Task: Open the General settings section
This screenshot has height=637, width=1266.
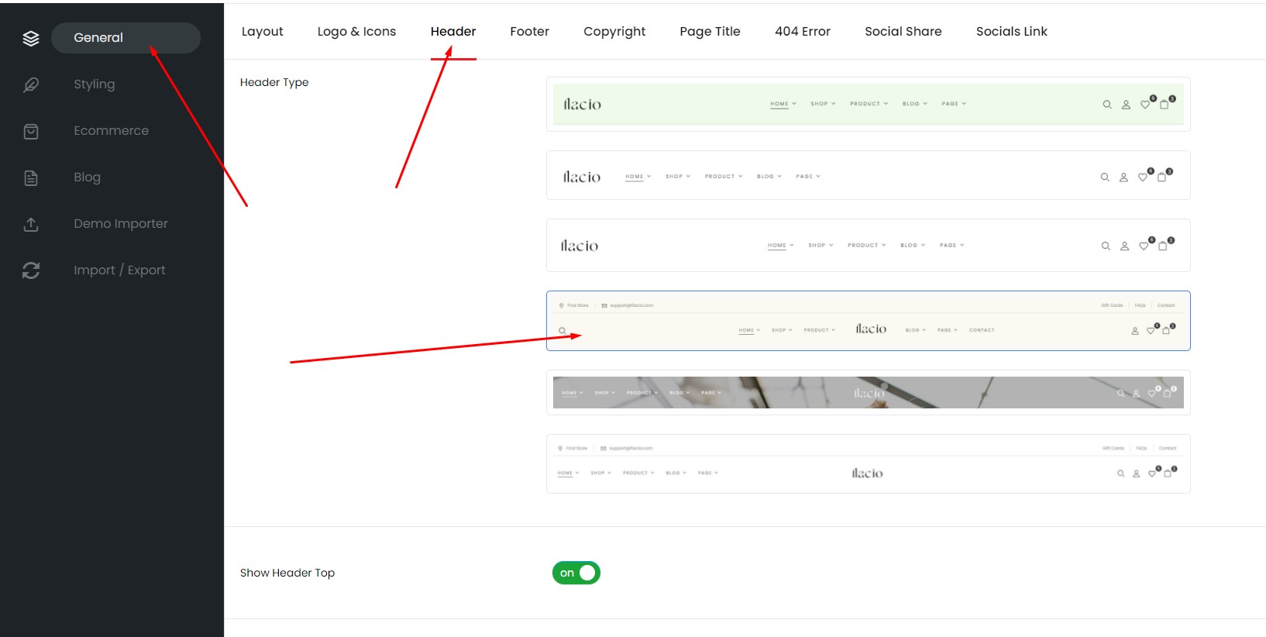Action: point(126,38)
